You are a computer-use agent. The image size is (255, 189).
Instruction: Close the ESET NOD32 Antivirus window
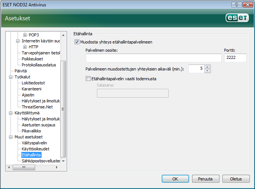click(x=248, y=5)
